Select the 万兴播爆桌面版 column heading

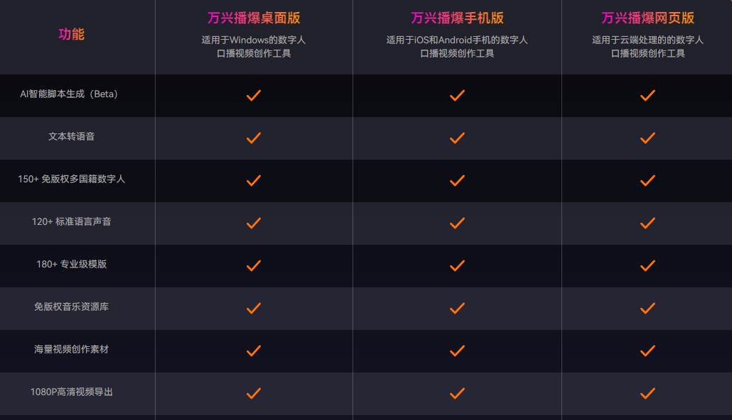[x=254, y=18]
